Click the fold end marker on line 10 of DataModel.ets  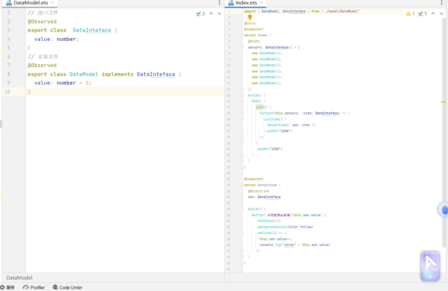click(x=26, y=92)
